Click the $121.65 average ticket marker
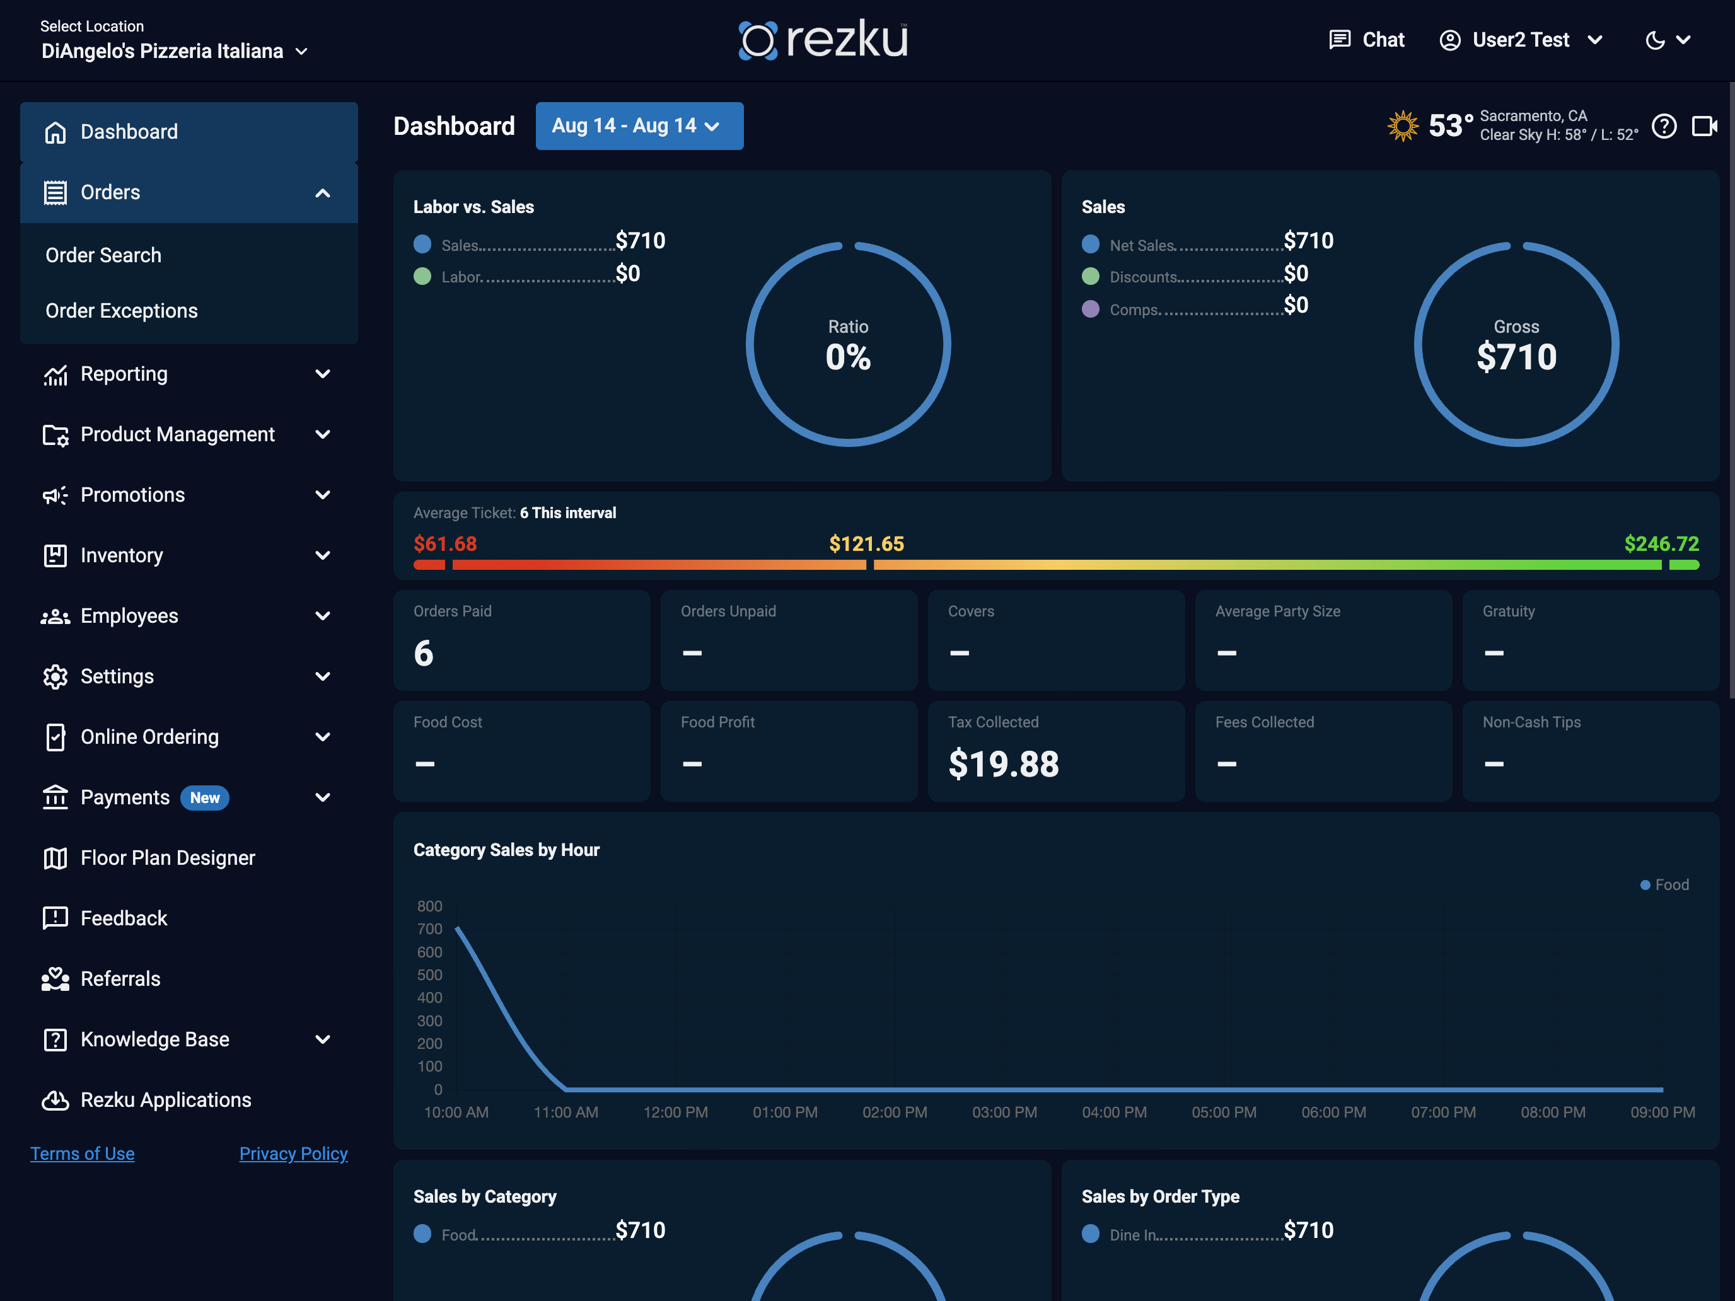Viewport: 1735px width, 1301px height. click(867, 543)
